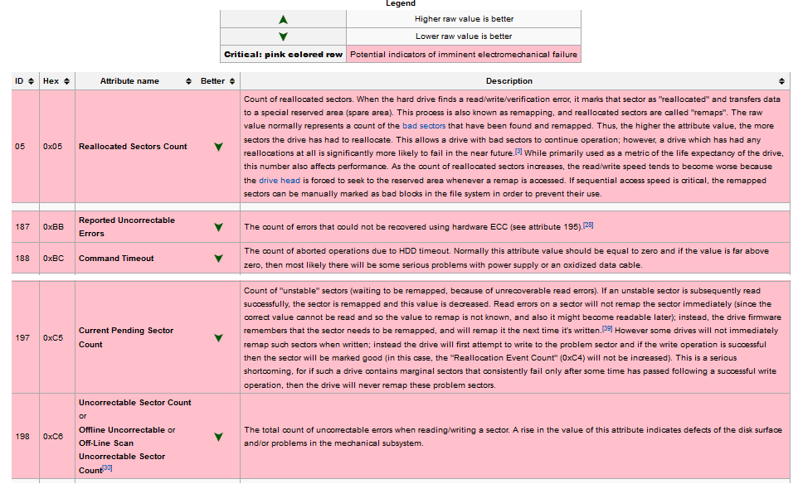Sort table by Description column arrows
The image size is (798, 484).
point(781,81)
